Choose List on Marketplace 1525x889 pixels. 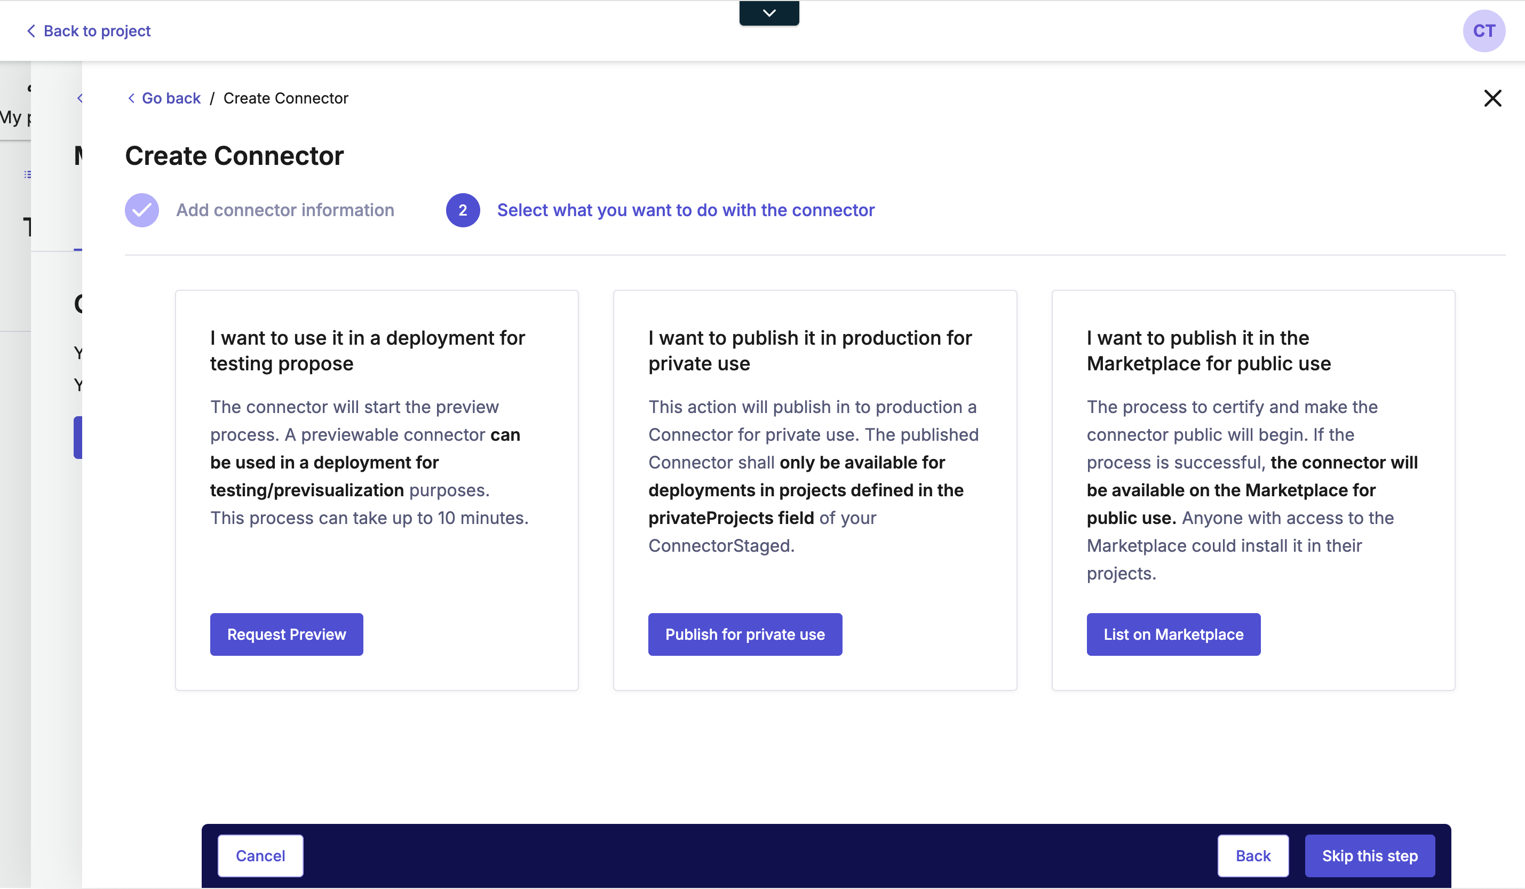tap(1173, 633)
